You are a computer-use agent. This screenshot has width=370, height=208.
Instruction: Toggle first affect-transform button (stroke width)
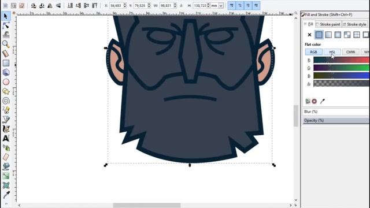pos(232,5)
